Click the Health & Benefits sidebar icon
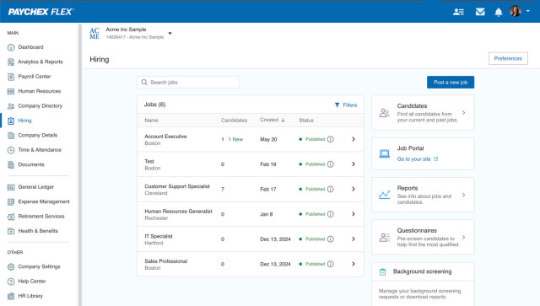Image resolution: width=540 pixels, height=306 pixels. pyautogui.click(x=11, y=231)
